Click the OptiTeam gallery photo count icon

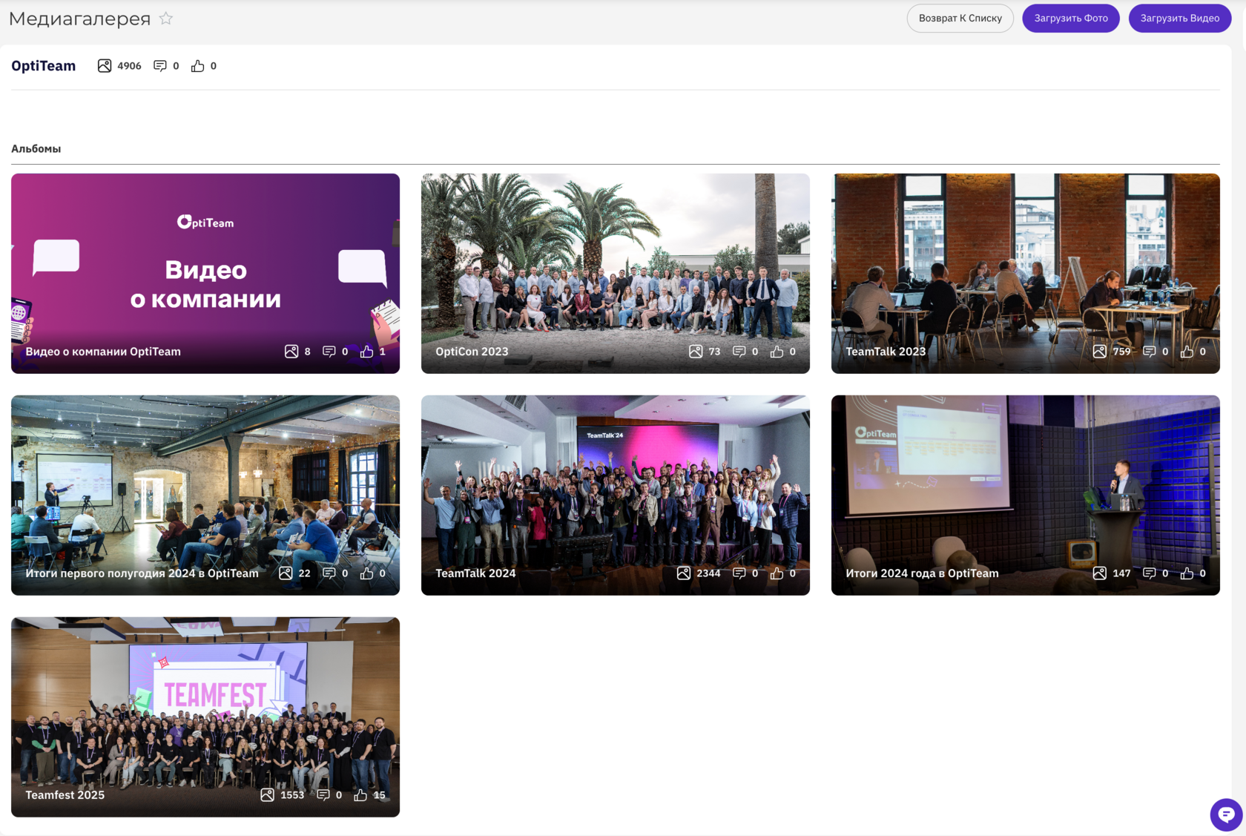tap(105, 66)
